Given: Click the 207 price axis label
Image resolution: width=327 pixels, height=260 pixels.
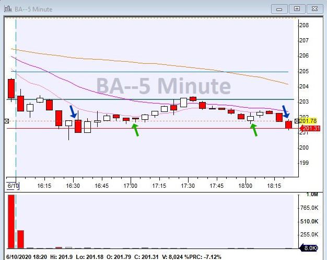Looking at the screenshot, I should (x=304, y=40).
